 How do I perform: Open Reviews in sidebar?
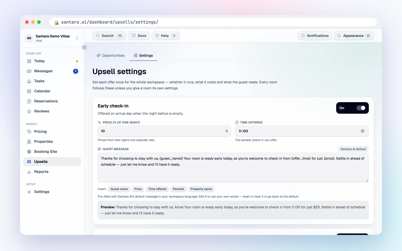52,111
